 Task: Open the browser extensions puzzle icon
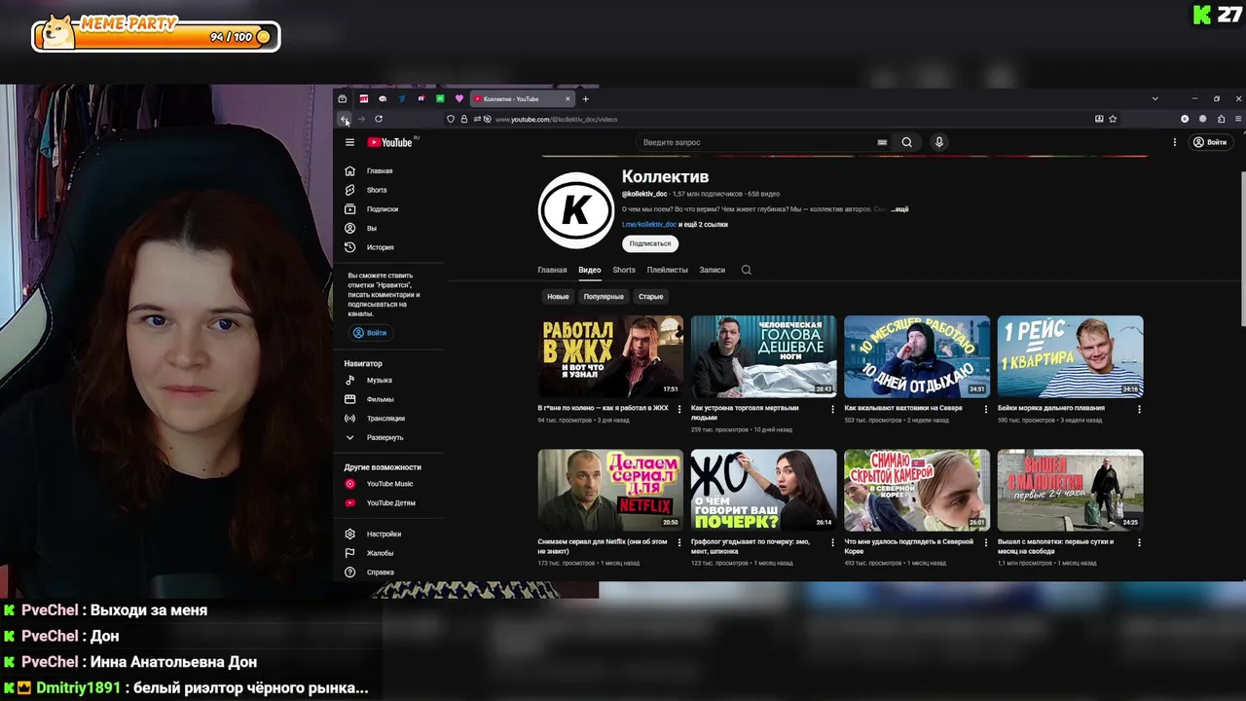pyautogui.click(x=1221, y=119)
